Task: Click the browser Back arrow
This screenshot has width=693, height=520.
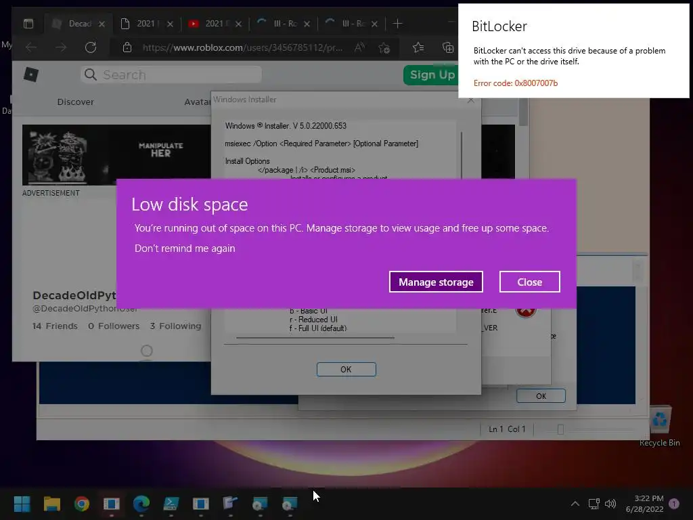Action: pyautogui.click(x=31, y=47)
